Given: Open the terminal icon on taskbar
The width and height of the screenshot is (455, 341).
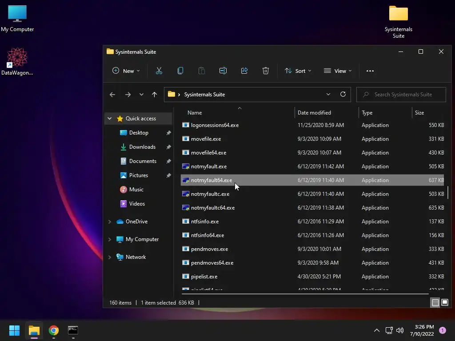Looking at the screenshot, I should tap(73, 330).
